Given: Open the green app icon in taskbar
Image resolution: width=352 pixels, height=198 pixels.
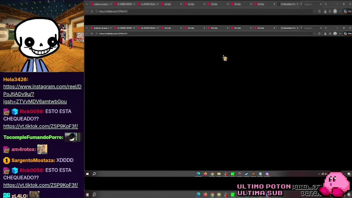Looking at the screenshot, I should (233, 174).
